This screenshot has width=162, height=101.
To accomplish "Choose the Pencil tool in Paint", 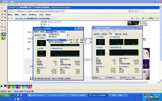I will coord(2,17).
